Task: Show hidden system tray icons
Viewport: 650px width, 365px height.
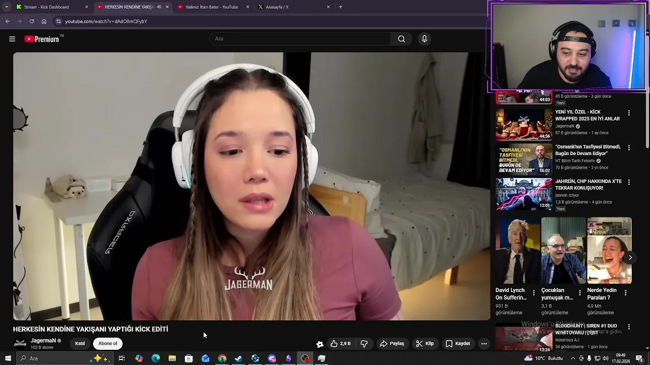Action: point(573,358)
